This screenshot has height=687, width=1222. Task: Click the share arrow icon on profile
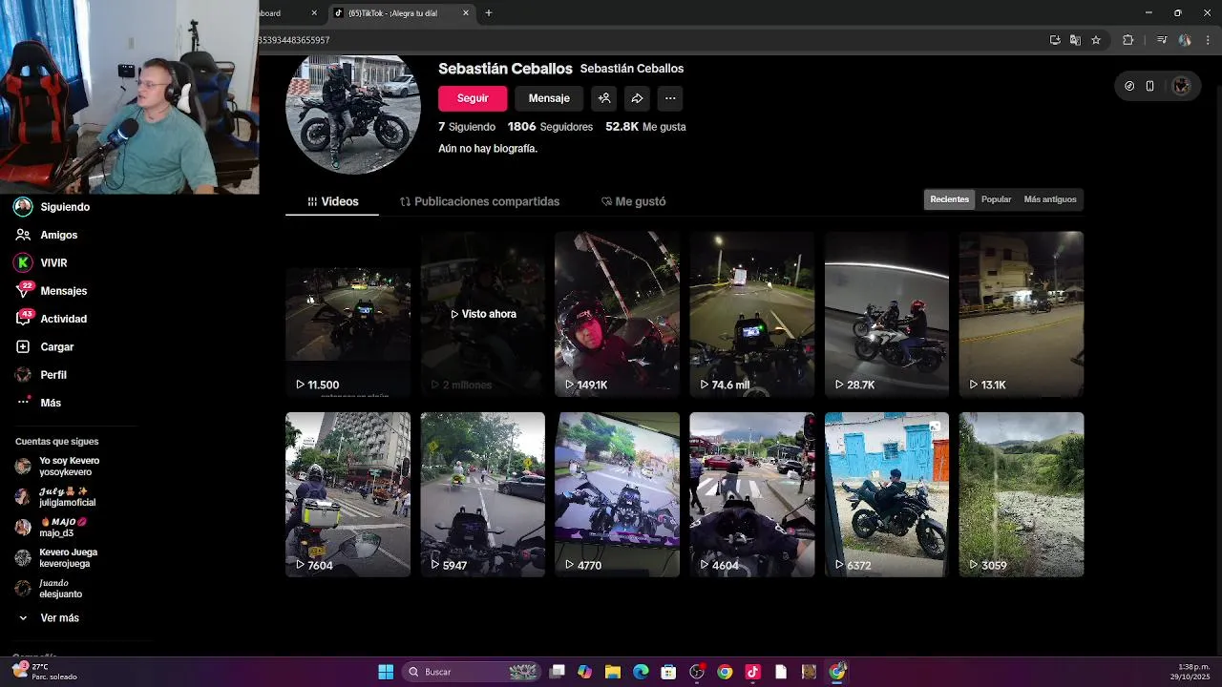[x=637, y=98]
